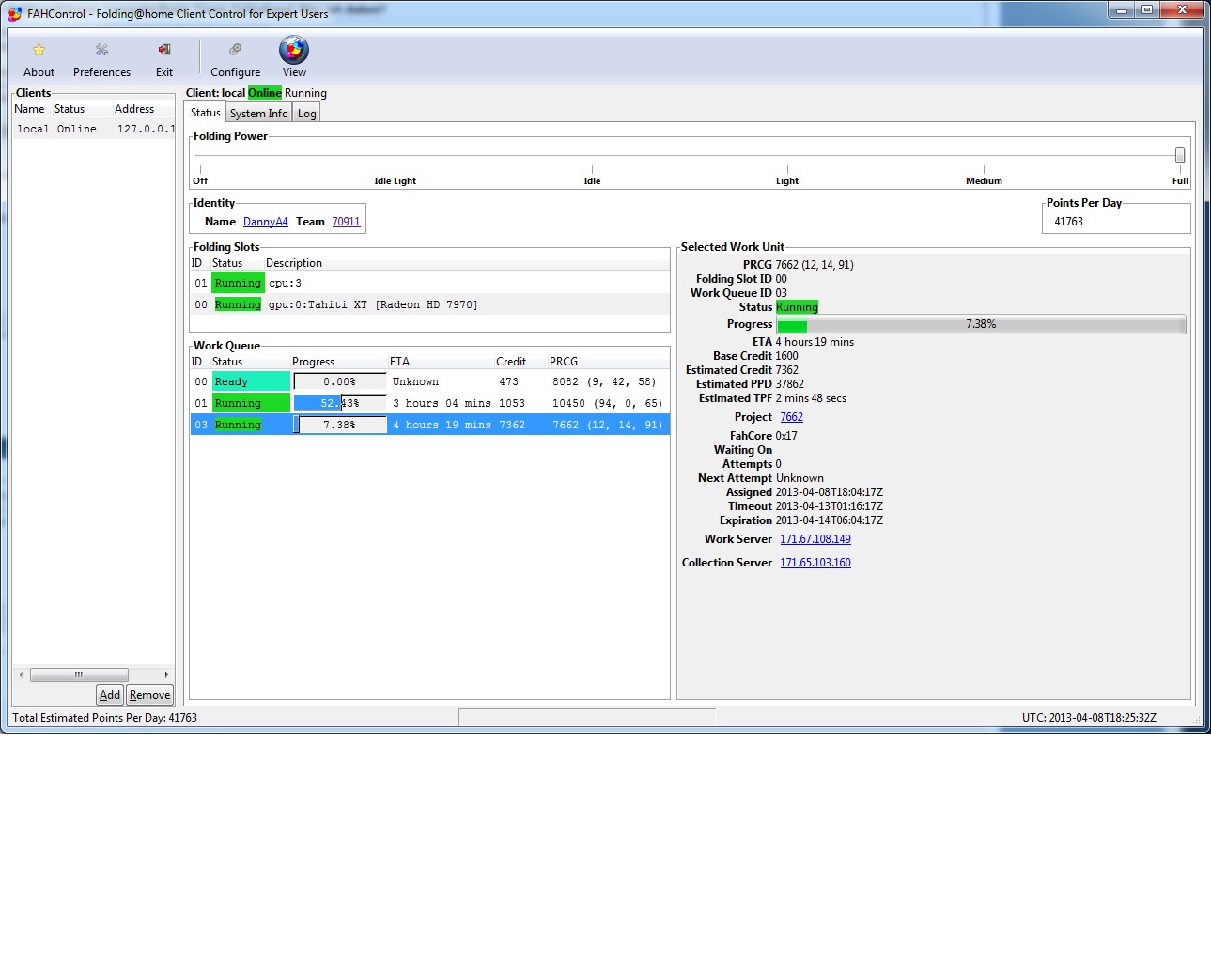Sort work queue by Progress column

tap(338, 362)
